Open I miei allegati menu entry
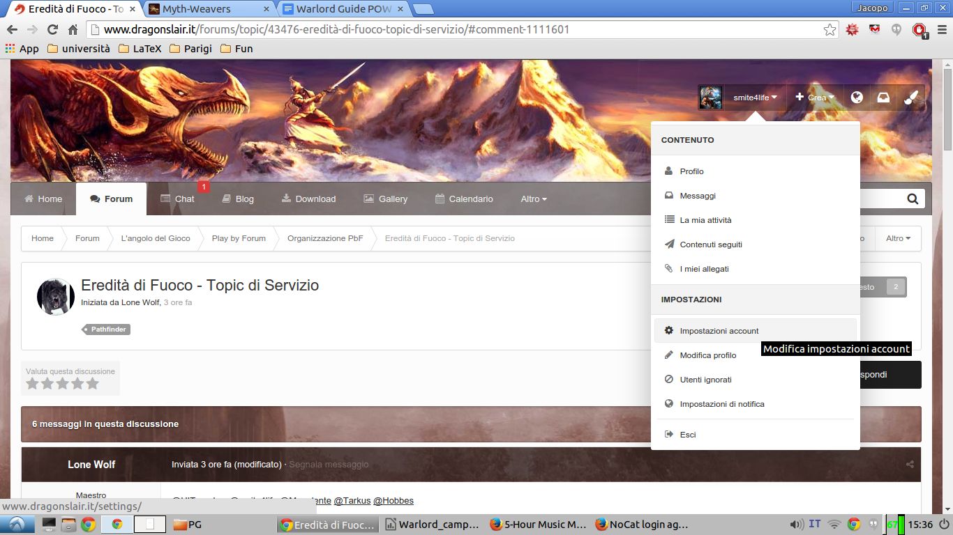This screenshot has height=535, width=953. pyautogui.click(x=755, y=269)
